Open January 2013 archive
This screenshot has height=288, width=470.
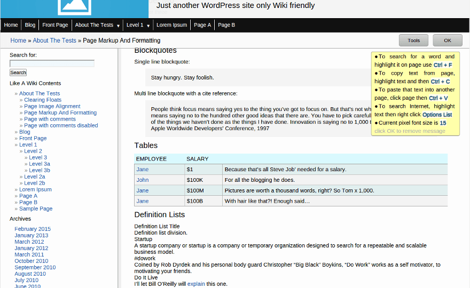[x=32, y=235]
